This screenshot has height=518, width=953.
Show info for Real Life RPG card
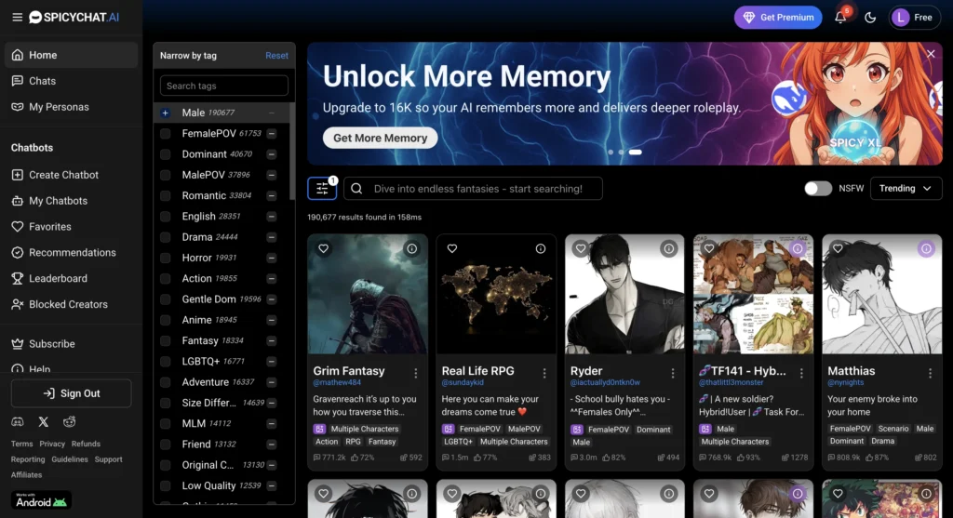coord(541,248)
